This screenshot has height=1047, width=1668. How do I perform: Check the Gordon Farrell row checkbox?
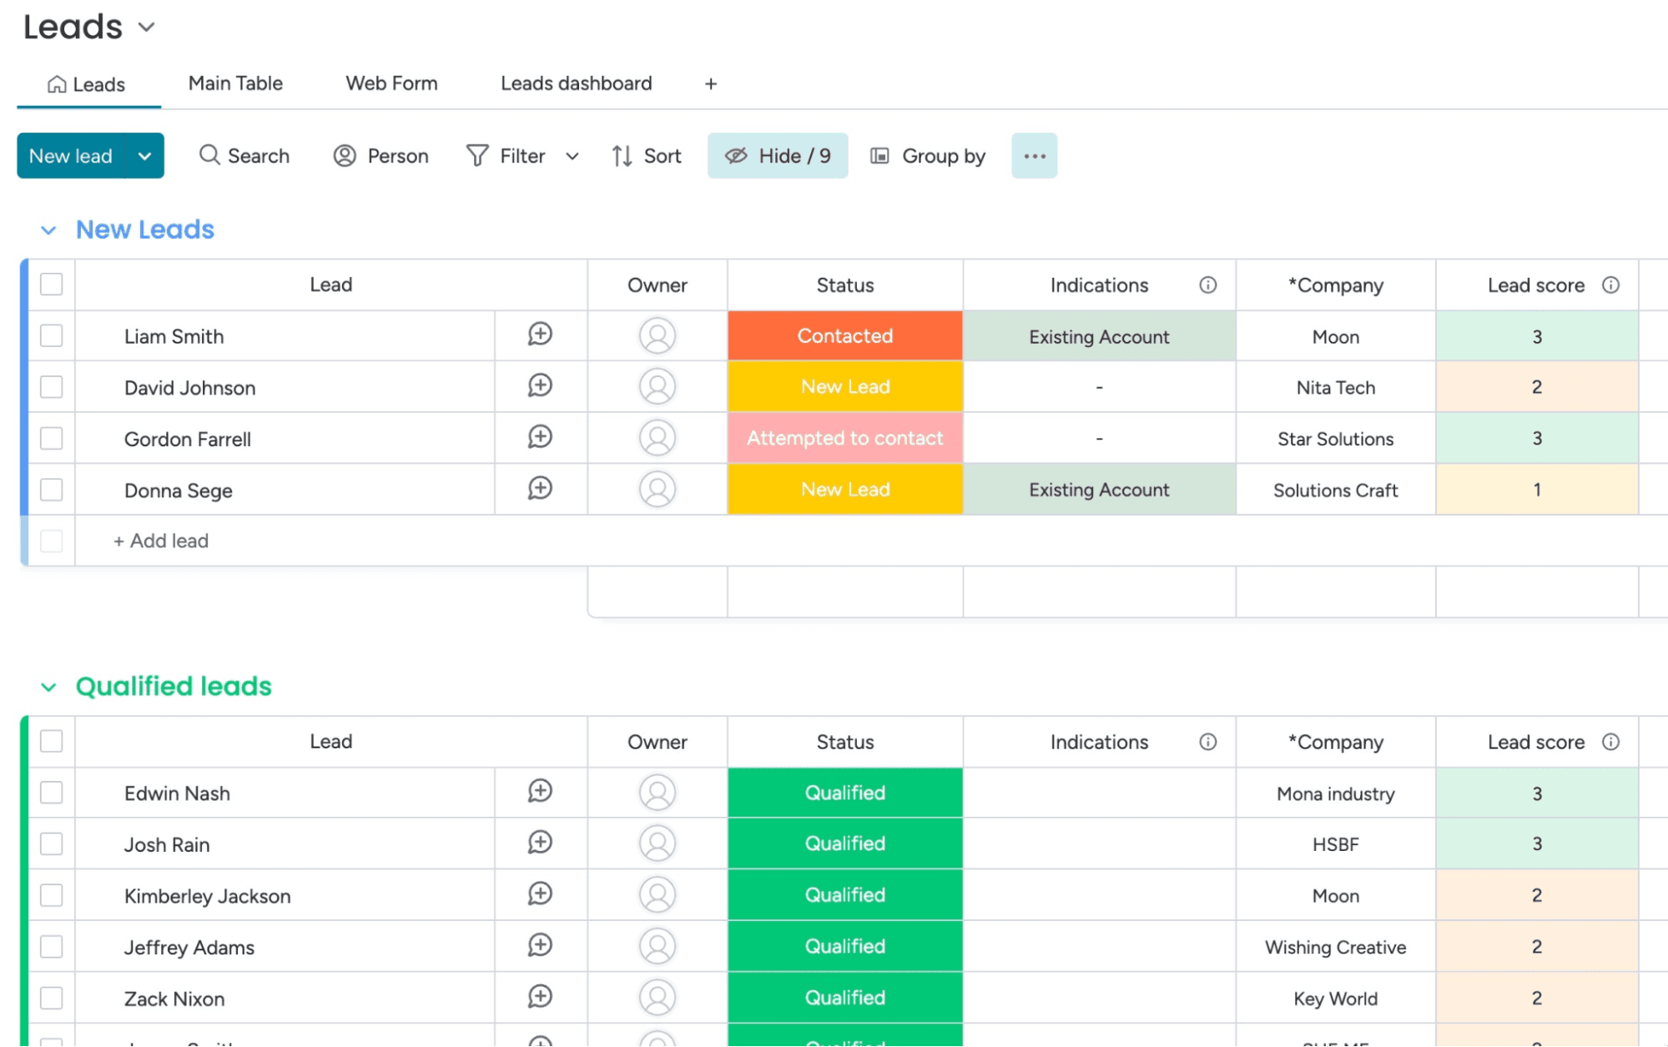click(52, 438)
